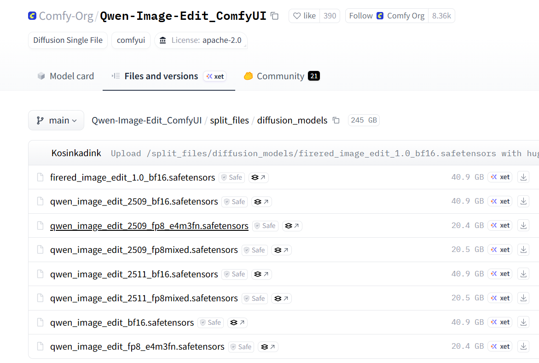This screenshot has height=363, width=539.
Task: Open qwen_image_edit_2509_bf16.safetensors file
Action: point(134,202)
